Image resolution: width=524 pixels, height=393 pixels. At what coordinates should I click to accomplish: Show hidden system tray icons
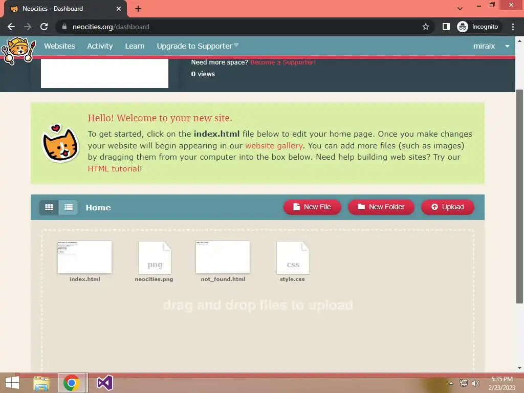(451, 383)
